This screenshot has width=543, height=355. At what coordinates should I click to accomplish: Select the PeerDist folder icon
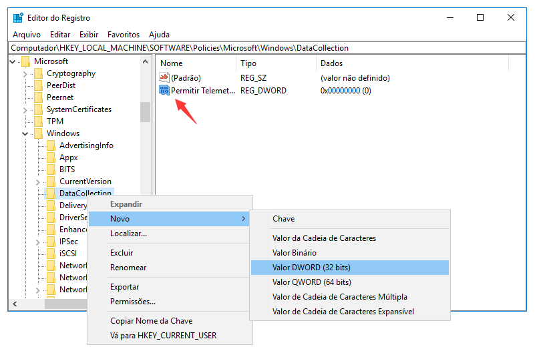point(39,85)
